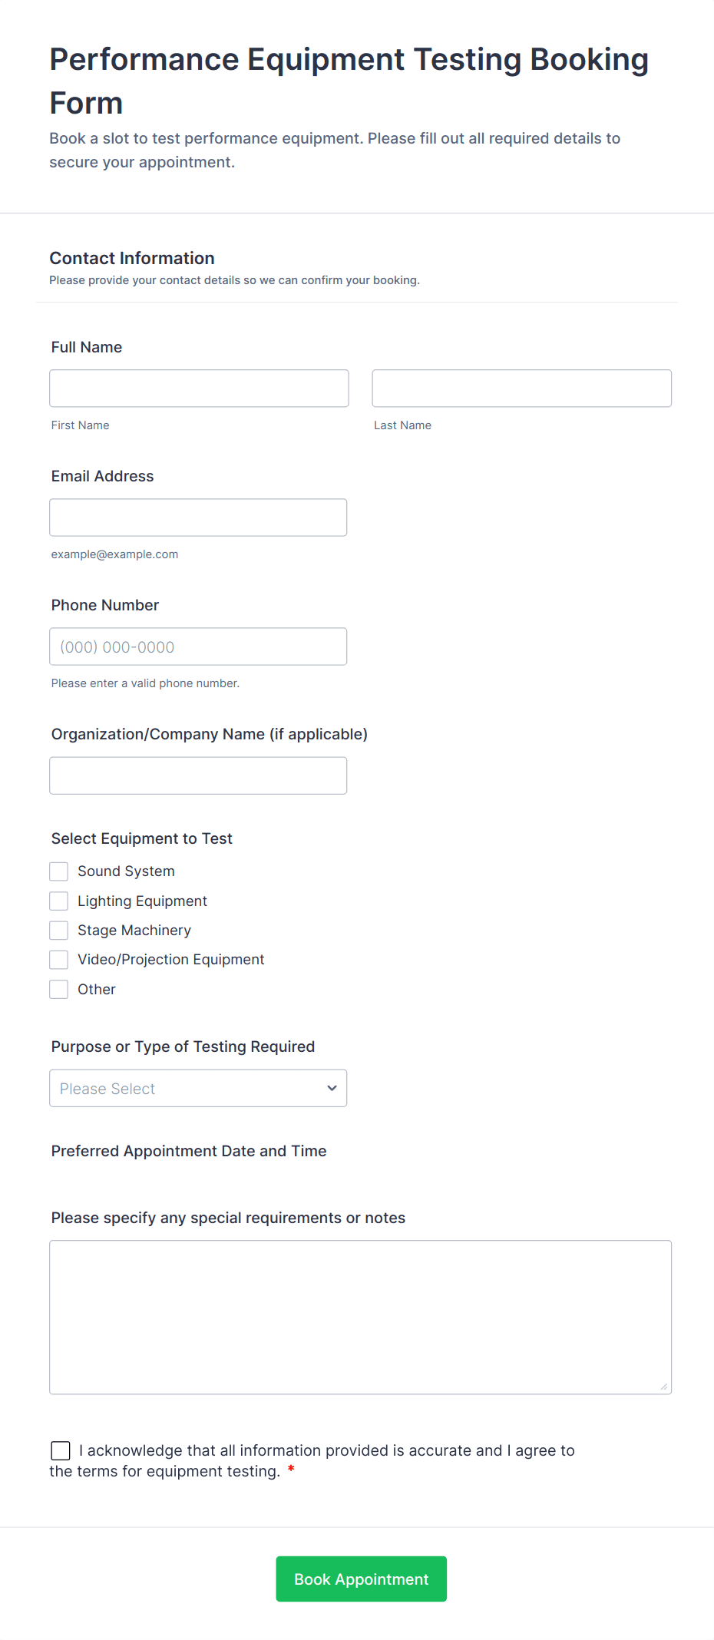Tick the Lighting Equipment checkbox
This screenshot has width=714, height=1640.
(59, 901)
